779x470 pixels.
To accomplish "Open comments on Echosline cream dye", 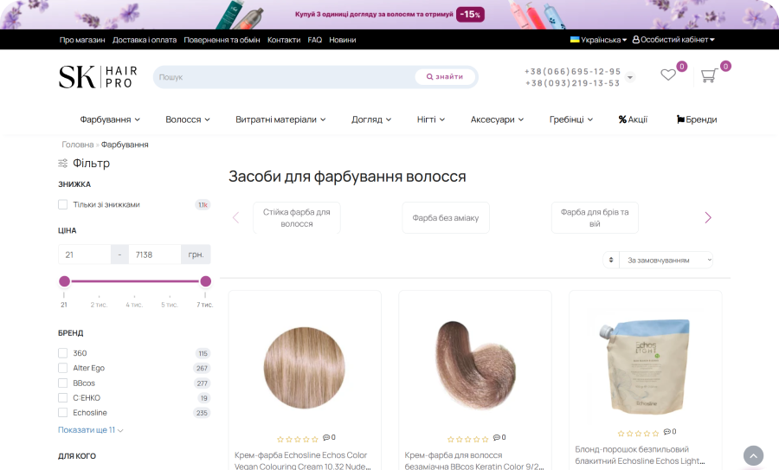I will (x=329, y=437).
